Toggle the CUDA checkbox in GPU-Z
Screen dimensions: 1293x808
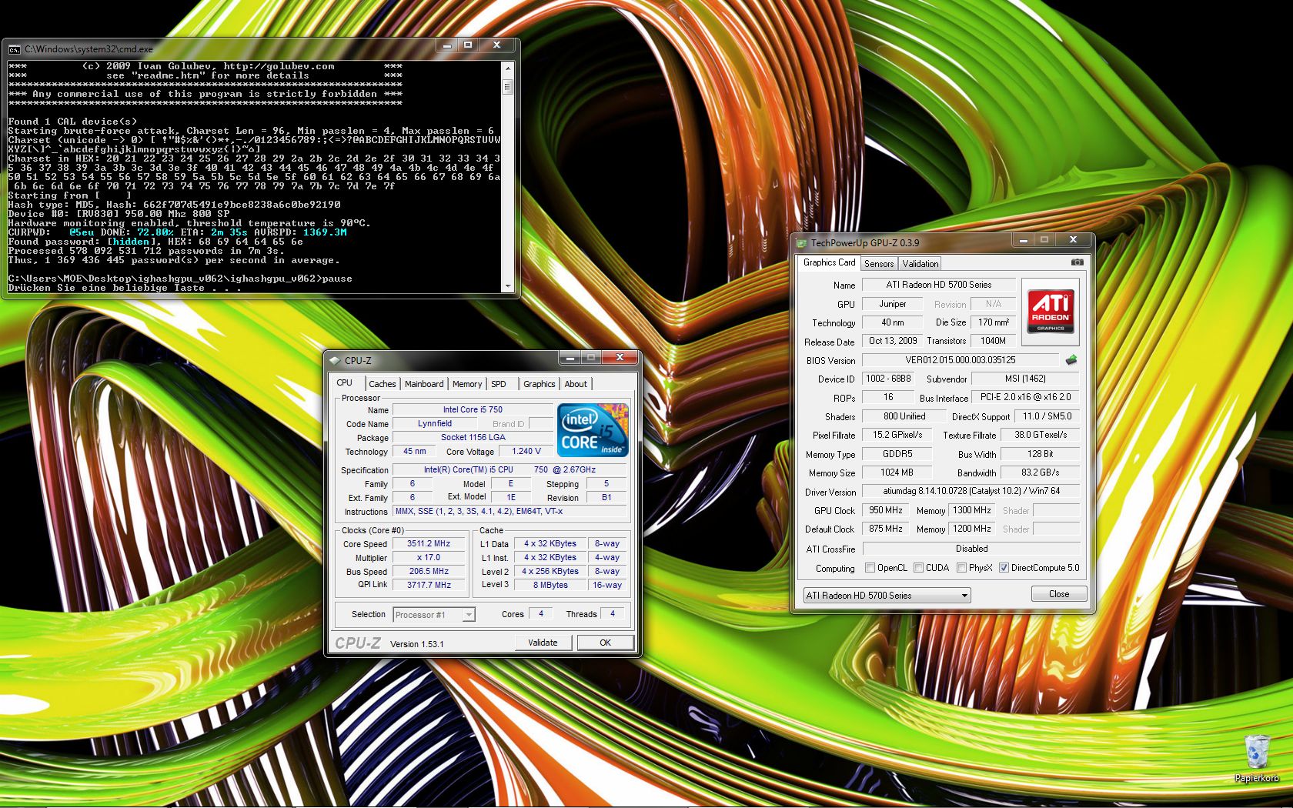[918, 568]
